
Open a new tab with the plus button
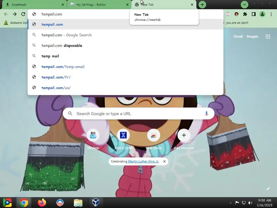tap(202, 5)
